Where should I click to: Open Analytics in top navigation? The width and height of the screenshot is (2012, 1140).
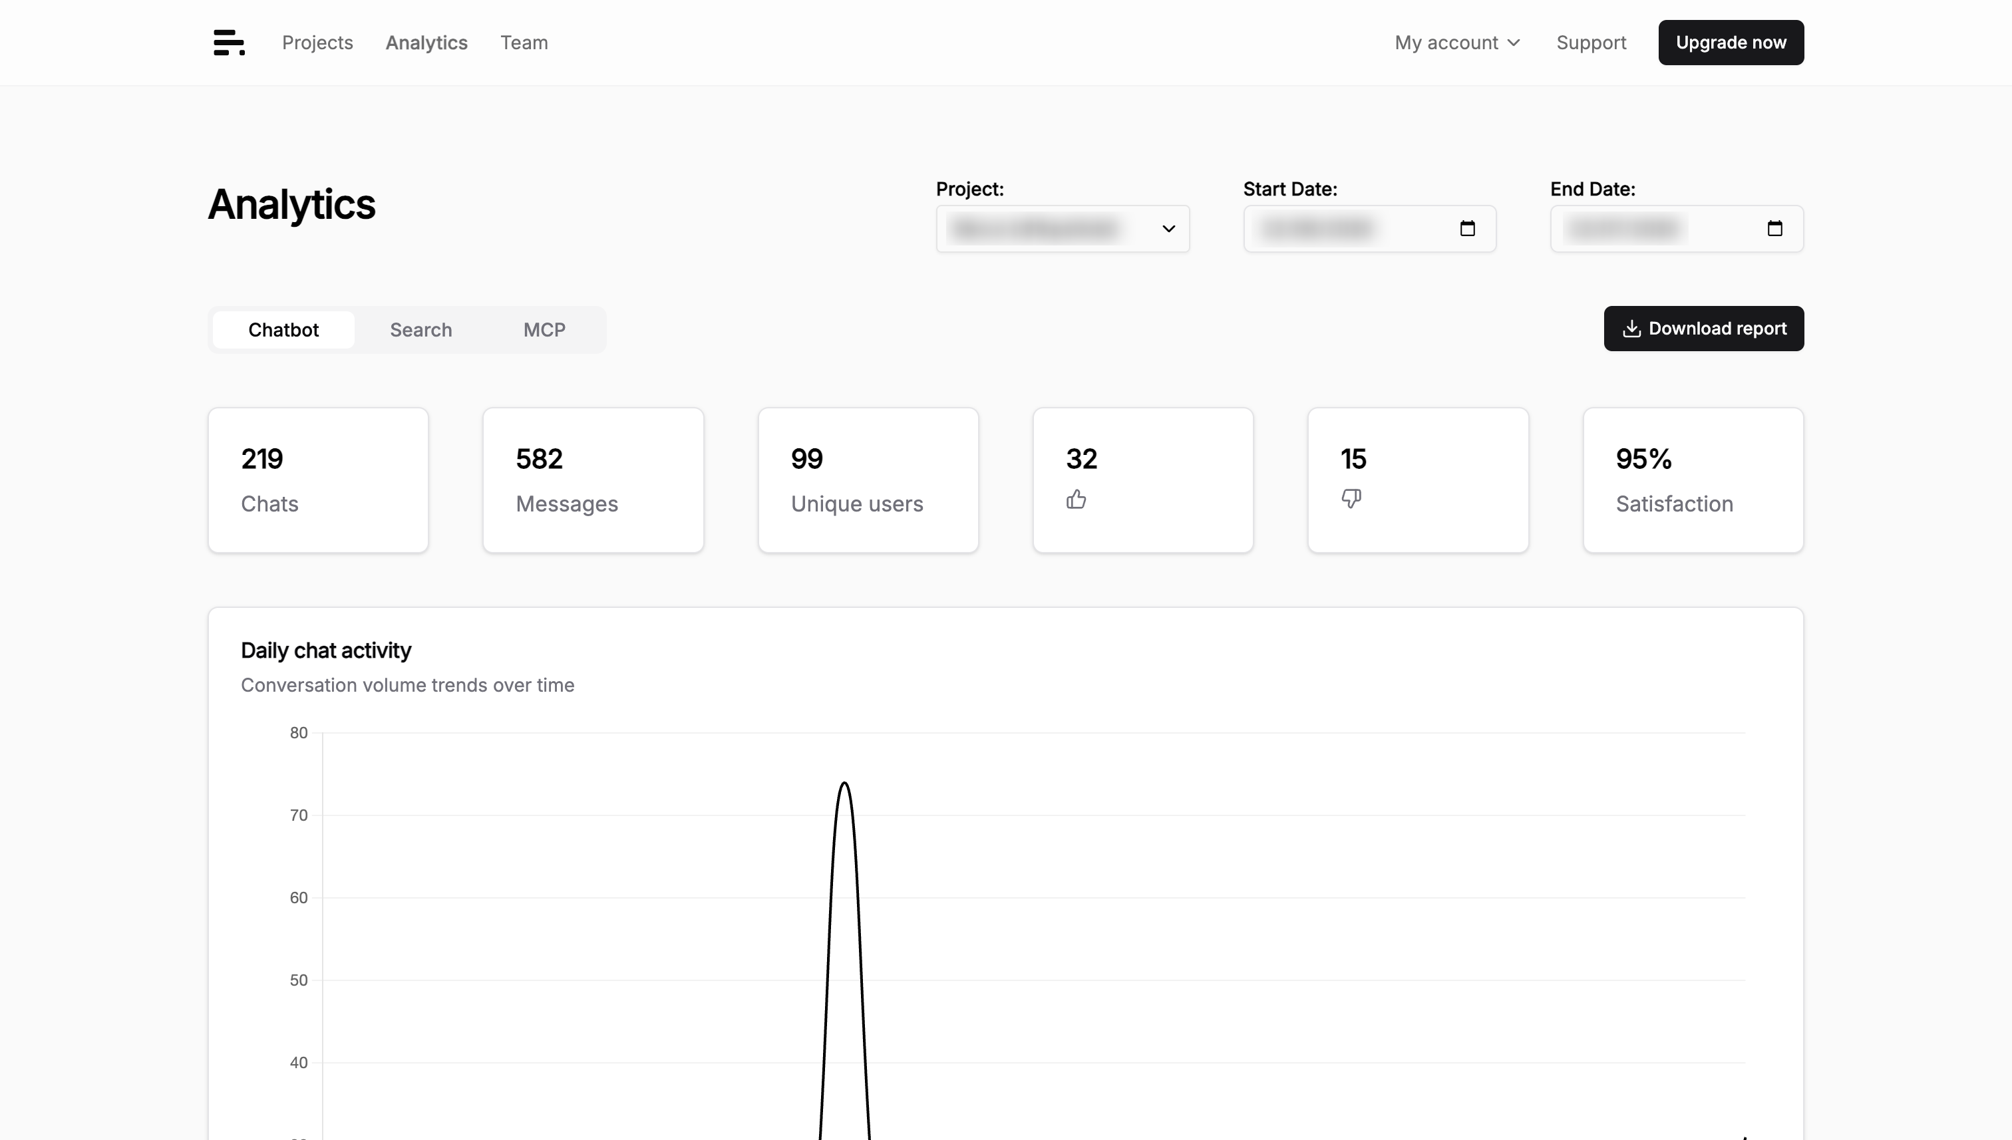[426, 43]
